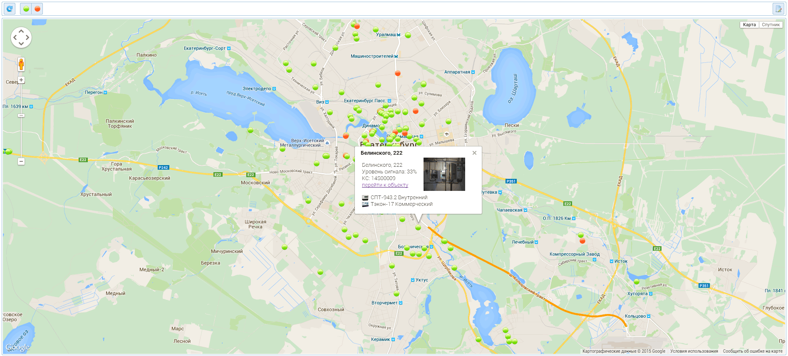The height and width of the screenshot is (356, 788).
Task: Close the Белинского, 222 info popup
Action: 474,153
